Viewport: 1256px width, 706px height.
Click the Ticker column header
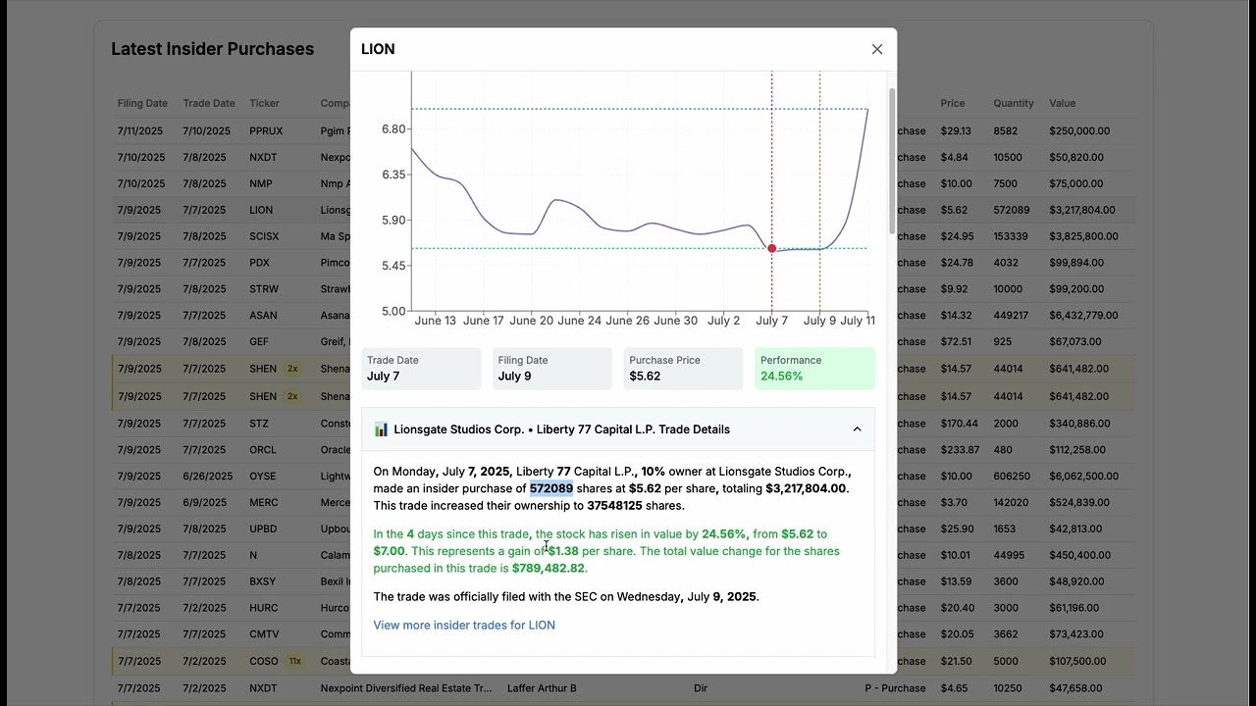click(x=264, y=103)
